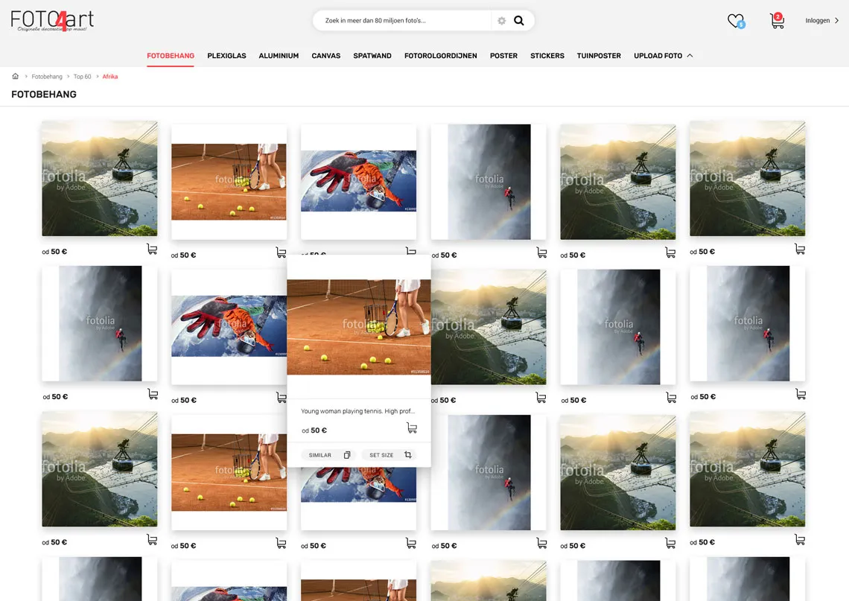Open the shopping cart in header
Screen dimensions: 849x601
point(777,21)
